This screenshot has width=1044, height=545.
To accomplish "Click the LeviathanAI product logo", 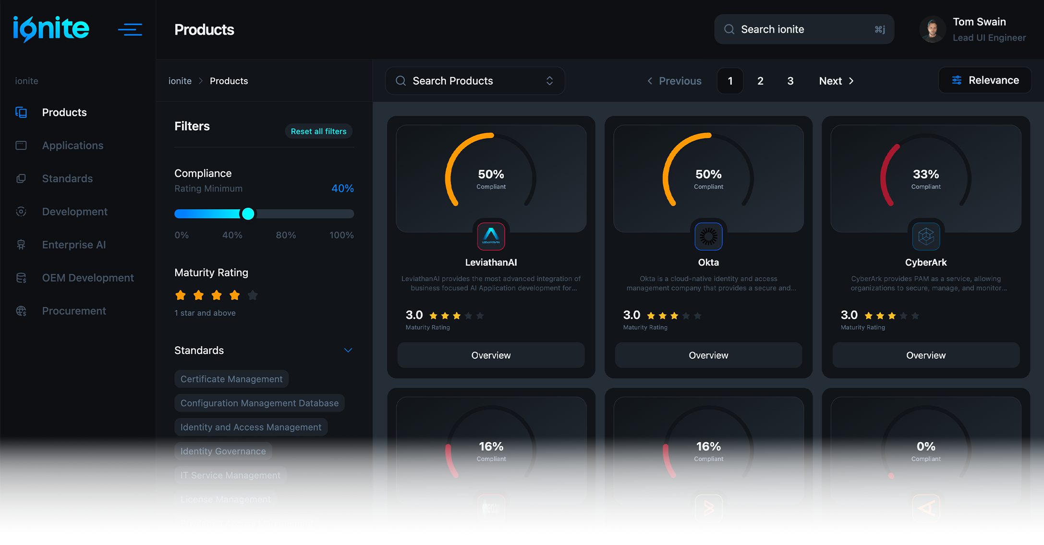I will [491, 236].
